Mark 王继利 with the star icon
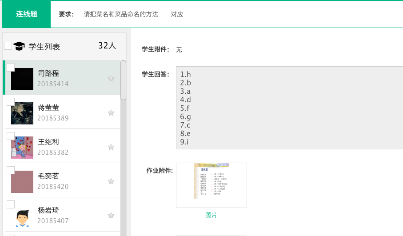 click(111, 147)
